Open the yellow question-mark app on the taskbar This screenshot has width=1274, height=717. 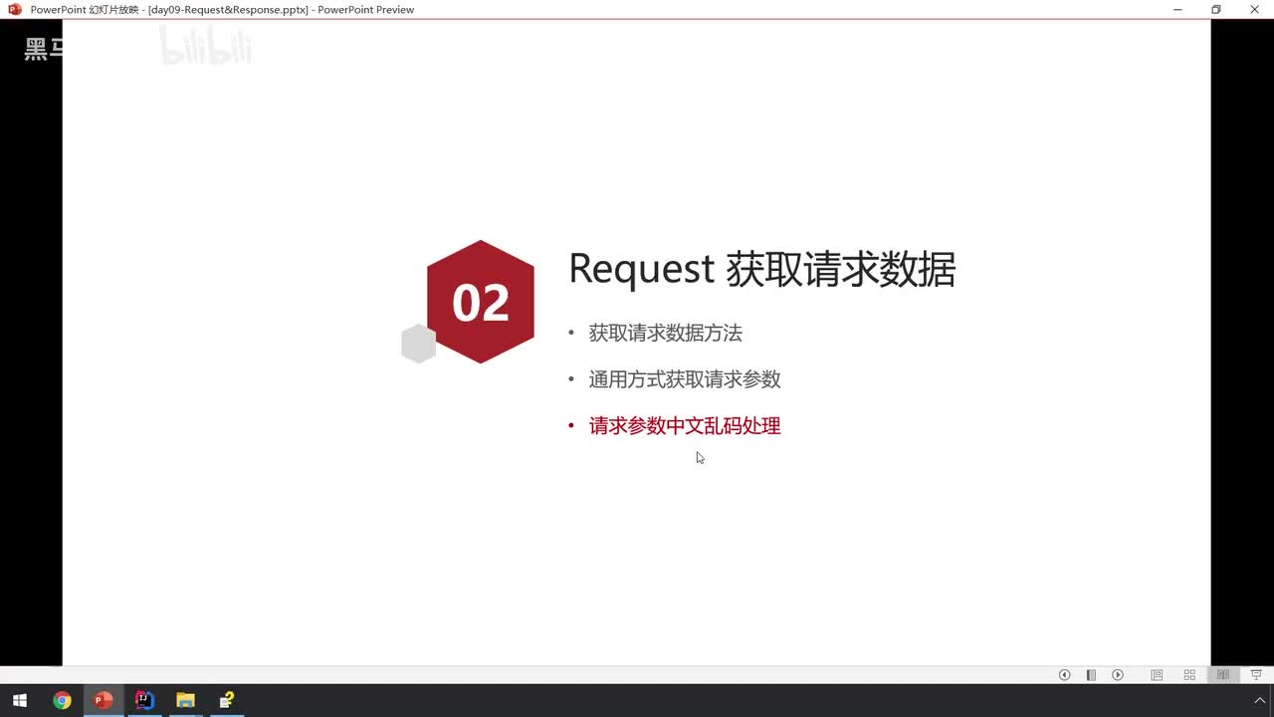[x=227, y=700]
